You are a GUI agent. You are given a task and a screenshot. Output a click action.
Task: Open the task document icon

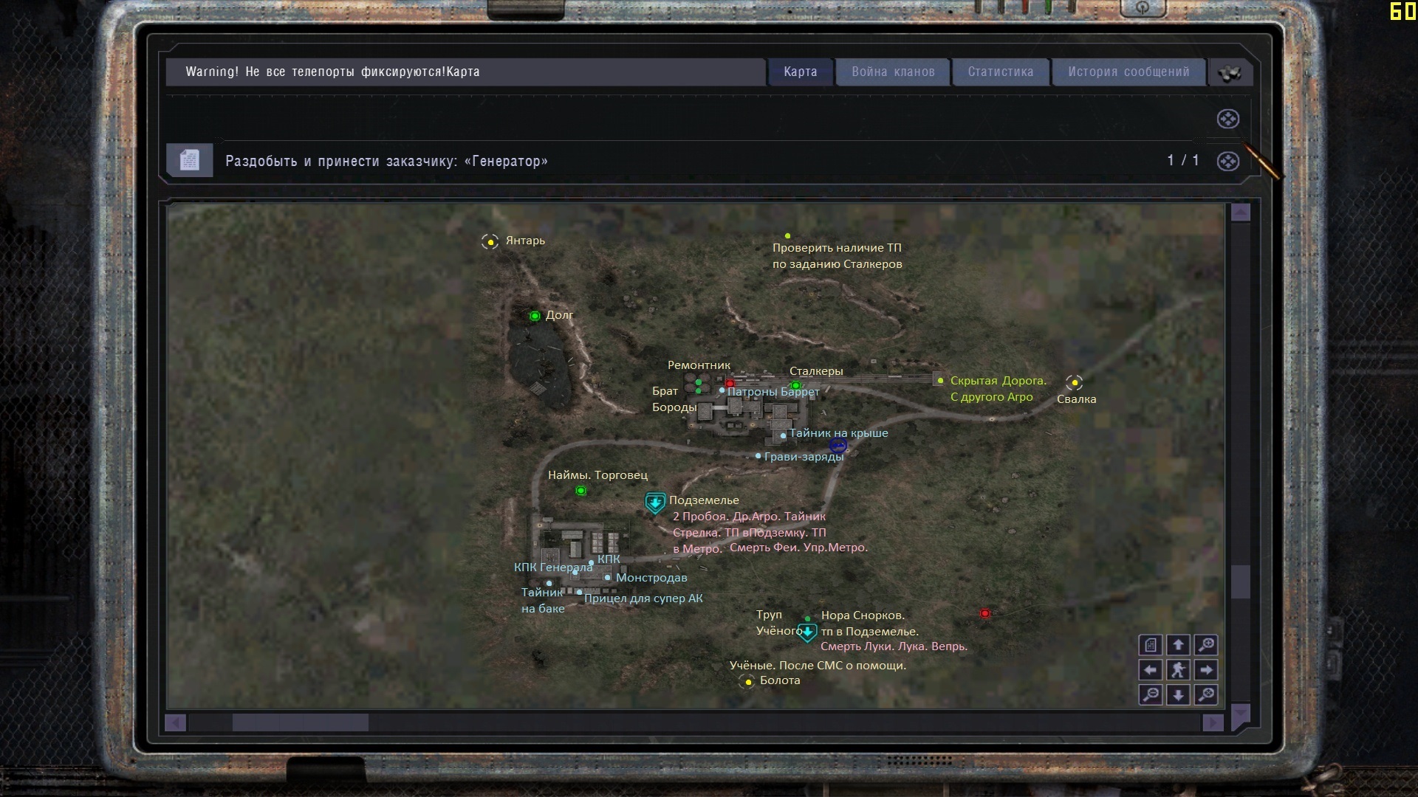point(190,160)
